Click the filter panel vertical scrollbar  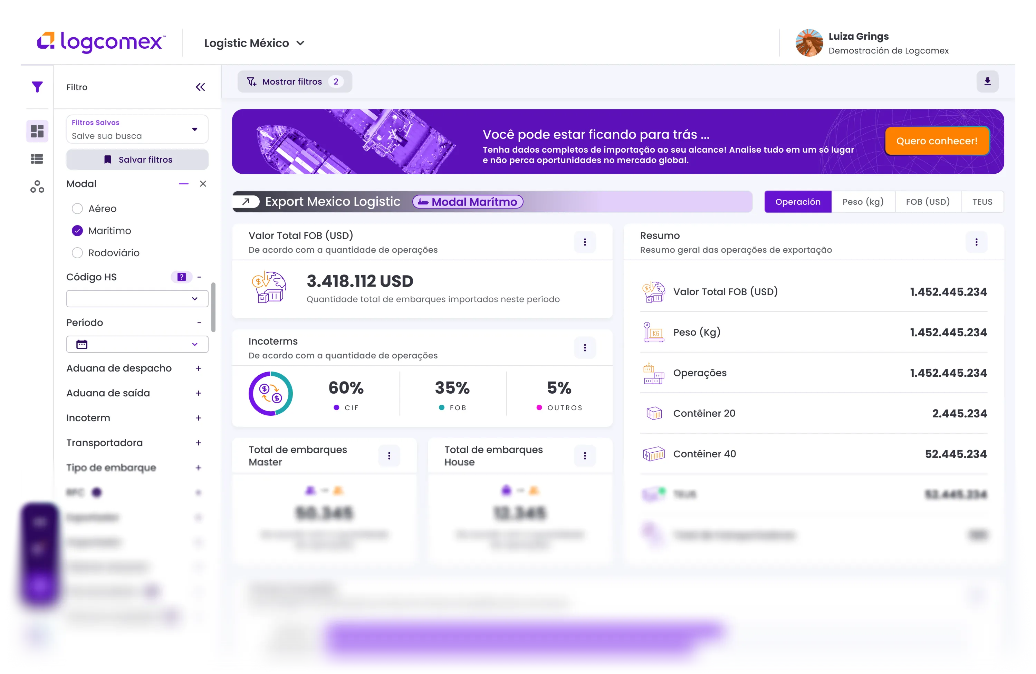point(213,307)
